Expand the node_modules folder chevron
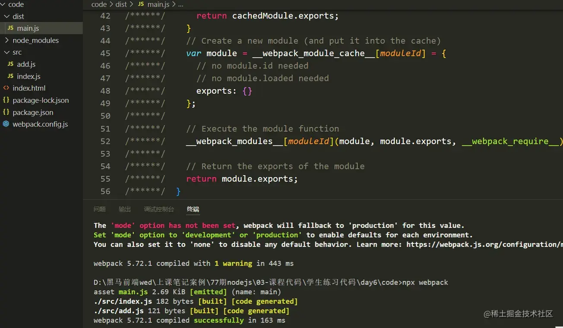563x328 pixels. (x=6, y=40)
